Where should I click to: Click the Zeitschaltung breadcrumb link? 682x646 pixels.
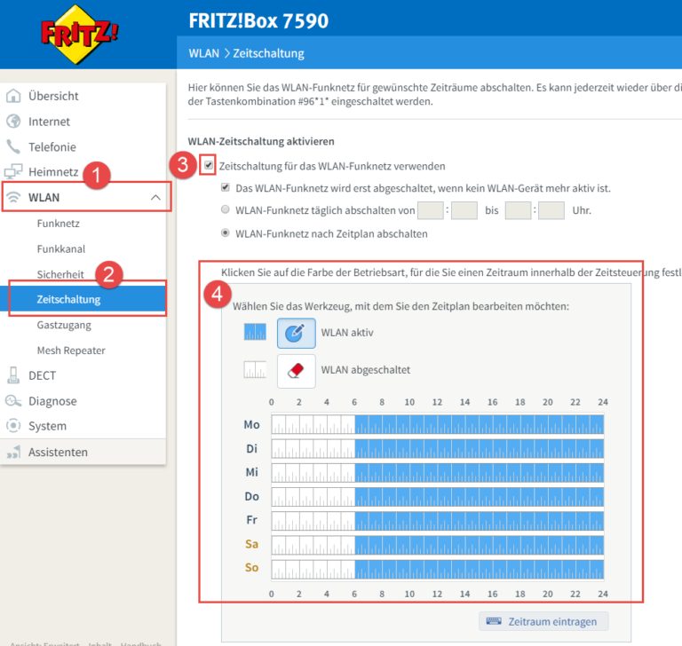[x=268, y=53]
